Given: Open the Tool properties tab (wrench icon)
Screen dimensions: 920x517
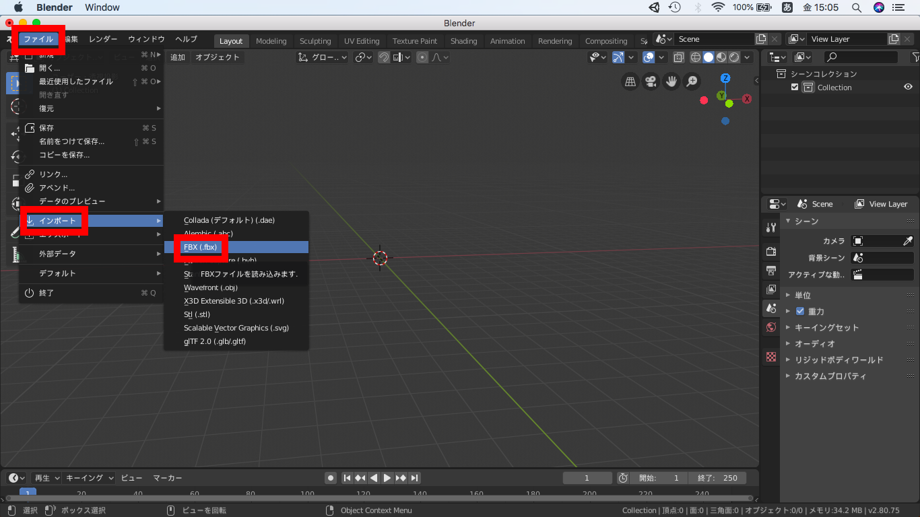Looking at the screenshot, I should (x=771, y=228).
